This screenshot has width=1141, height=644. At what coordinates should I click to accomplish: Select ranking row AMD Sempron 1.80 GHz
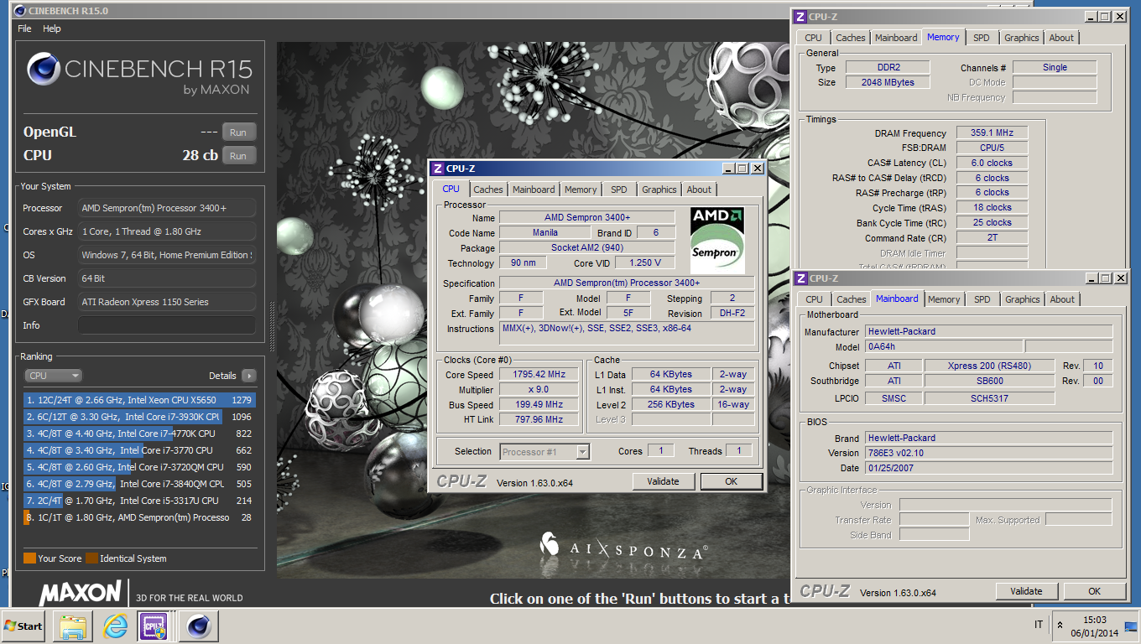point(139,517)
